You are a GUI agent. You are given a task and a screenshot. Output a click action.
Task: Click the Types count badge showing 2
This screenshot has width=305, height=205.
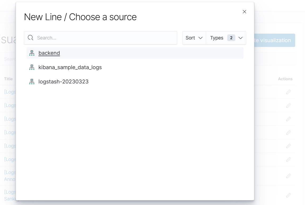click(x=231, y=38)
